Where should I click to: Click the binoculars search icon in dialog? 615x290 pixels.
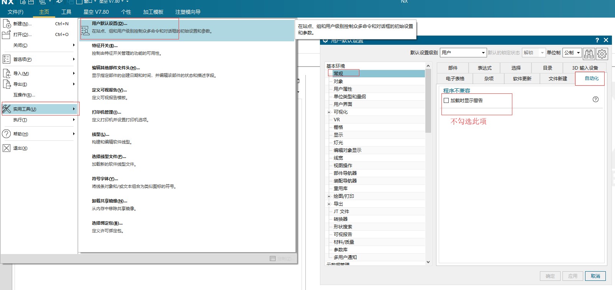click(589, 54)
